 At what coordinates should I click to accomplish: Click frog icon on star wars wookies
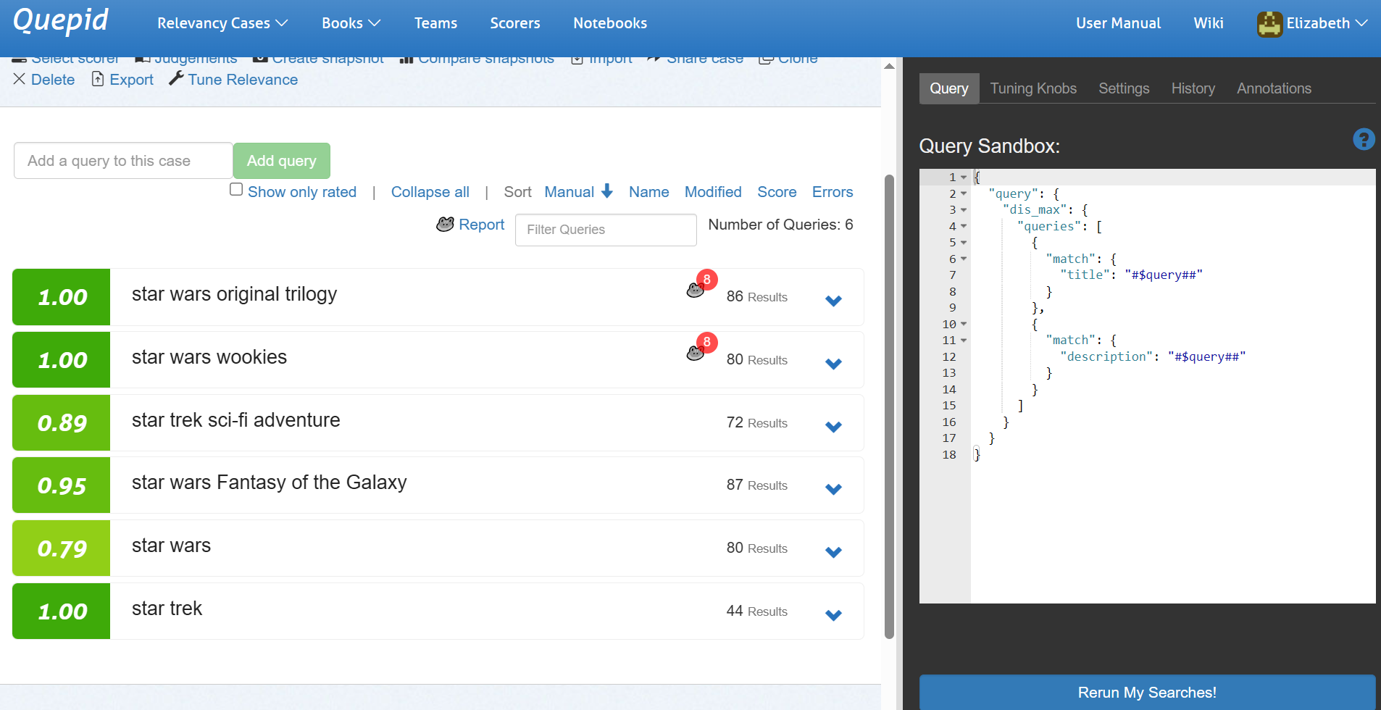click(x=696, y=353)
